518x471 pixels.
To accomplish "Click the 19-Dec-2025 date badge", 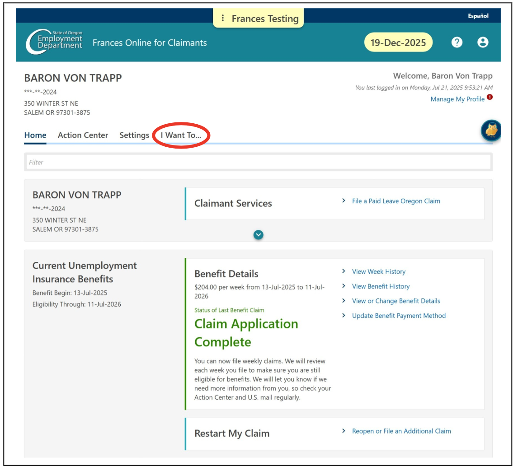I will [398, 42].
